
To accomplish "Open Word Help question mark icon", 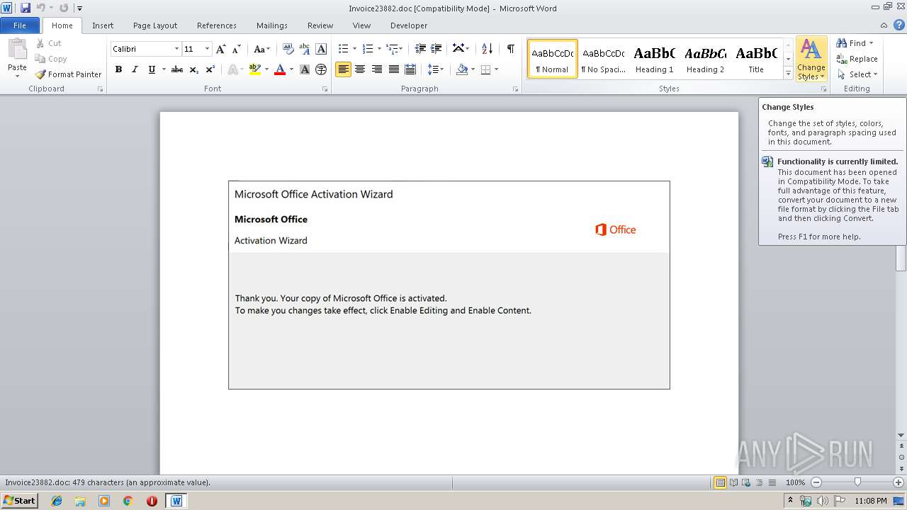I will 899,25.
